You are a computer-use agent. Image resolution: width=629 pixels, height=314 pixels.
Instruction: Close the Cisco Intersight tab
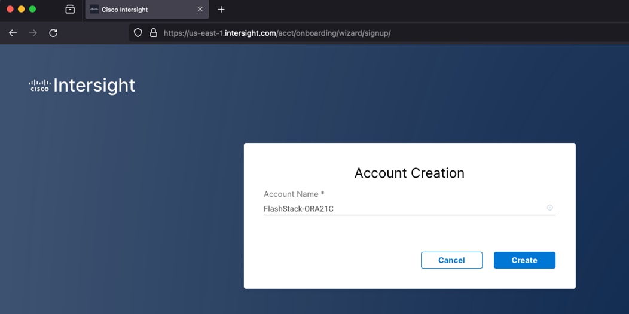(x=200, y=9)
